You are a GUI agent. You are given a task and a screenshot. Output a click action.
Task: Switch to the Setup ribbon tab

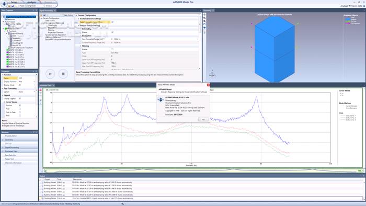[x=14, y=2]
